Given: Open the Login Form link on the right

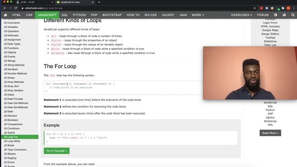Looking at the screenshot, I should (x=270, y=23).
